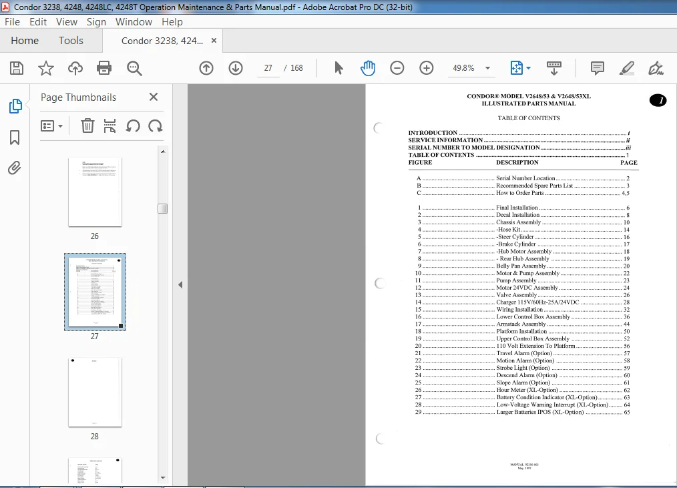Click 'Platform Installation' contents entry
This screenshot has height=488, width=677.
(521, 331)
